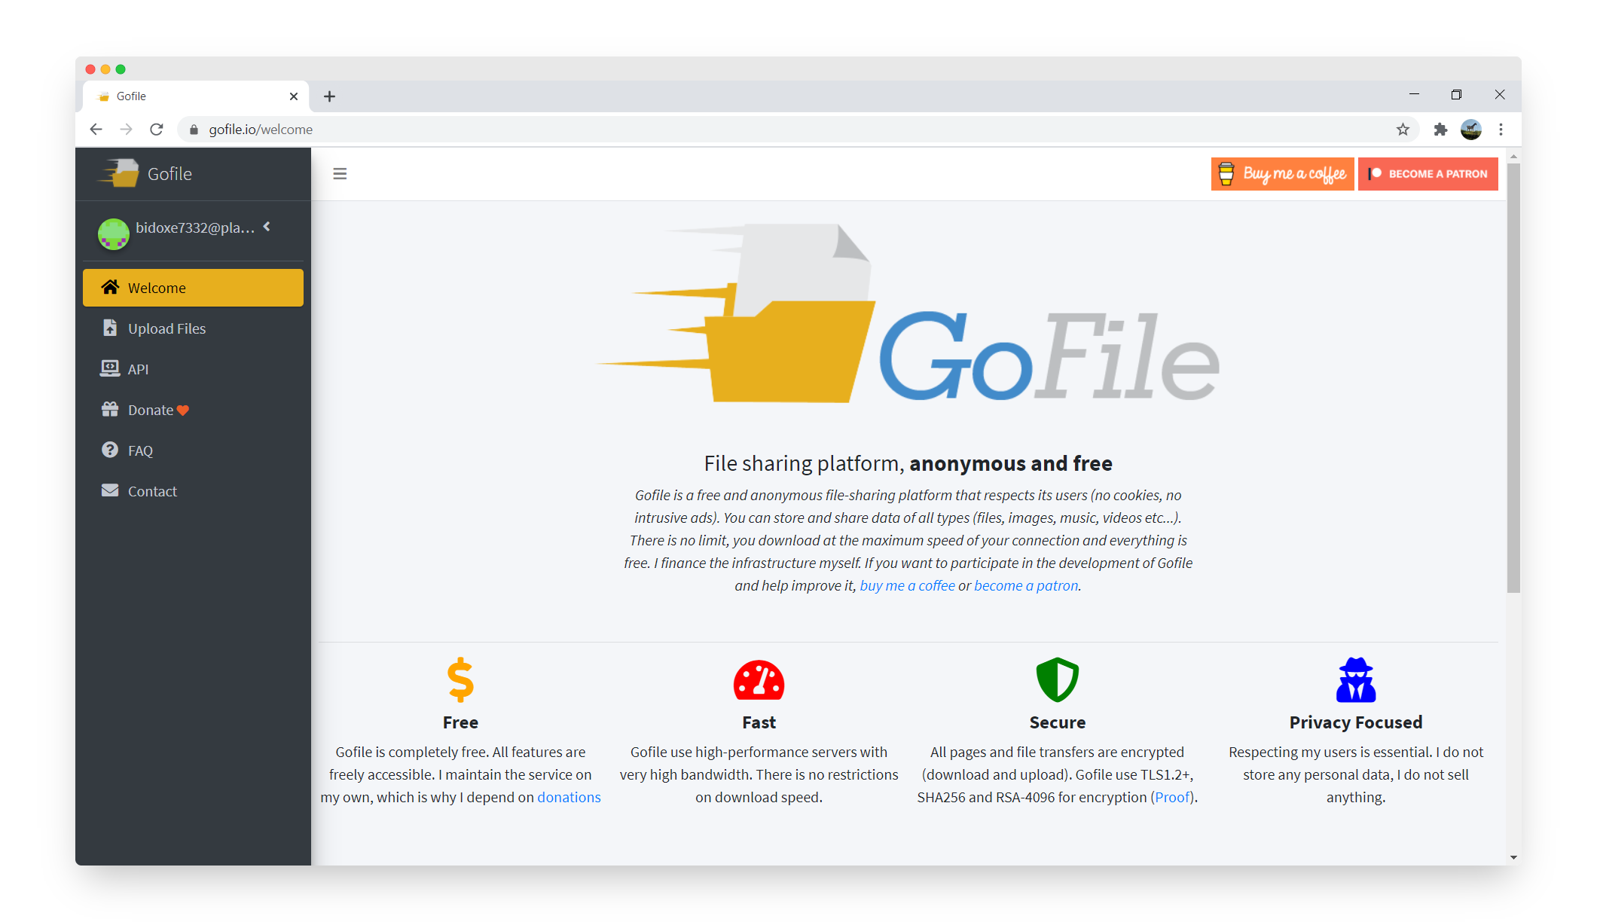Click the Buy me a coffee button icon

[x=1225, y=173]
